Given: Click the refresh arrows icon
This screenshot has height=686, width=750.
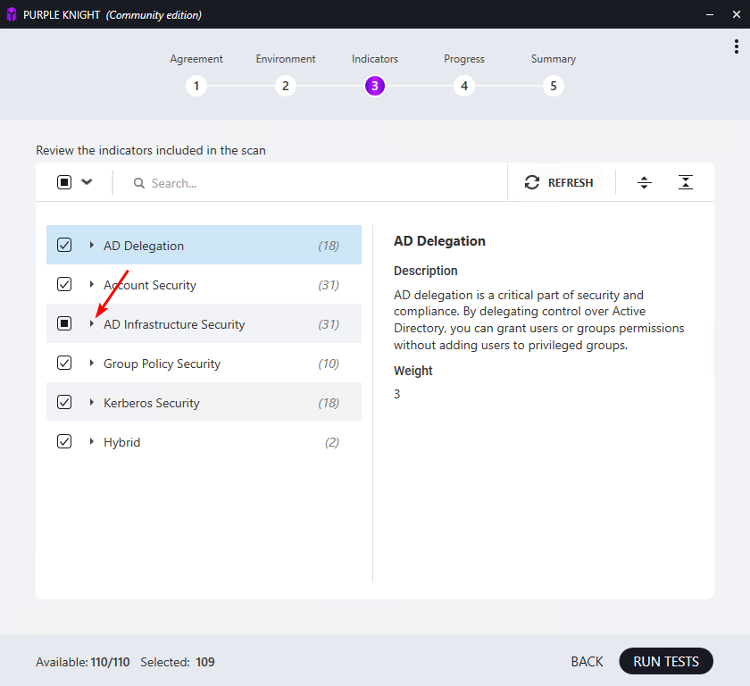Looking at the screenshot, I should [532, 182].
